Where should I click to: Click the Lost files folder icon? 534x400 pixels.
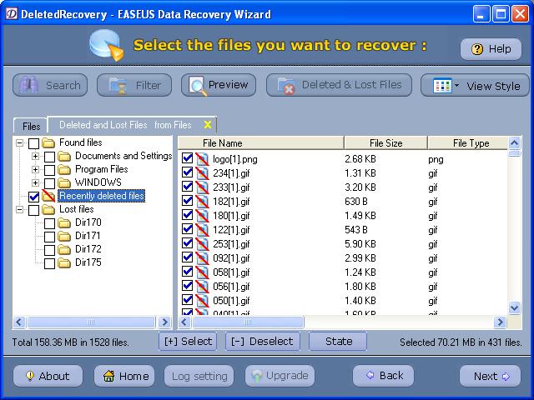point(48,209)
